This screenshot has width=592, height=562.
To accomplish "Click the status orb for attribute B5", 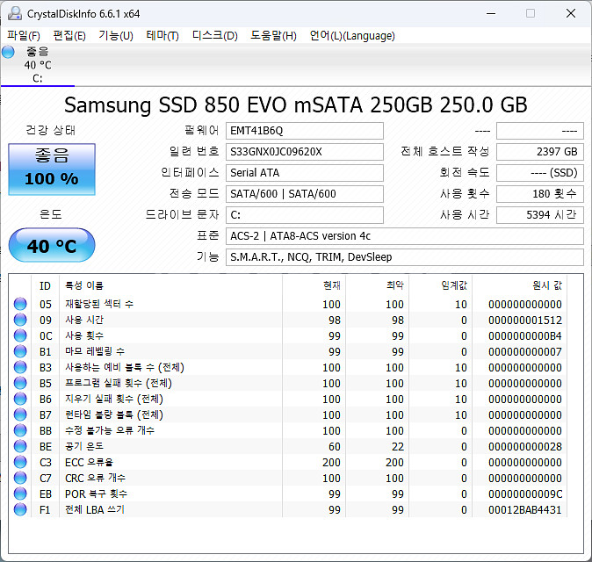I will point(20,383).
